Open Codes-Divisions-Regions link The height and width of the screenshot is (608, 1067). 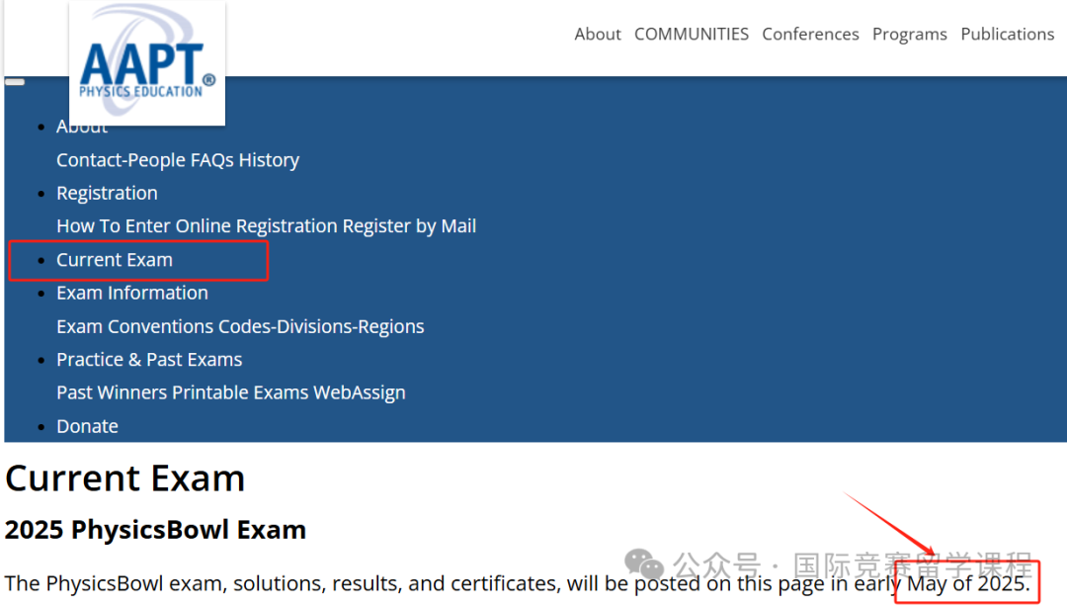coord(321,327)
